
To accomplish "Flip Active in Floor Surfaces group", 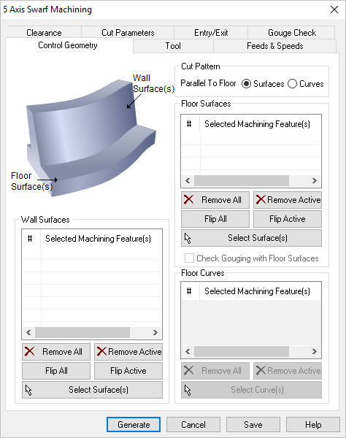I will 288,219.
